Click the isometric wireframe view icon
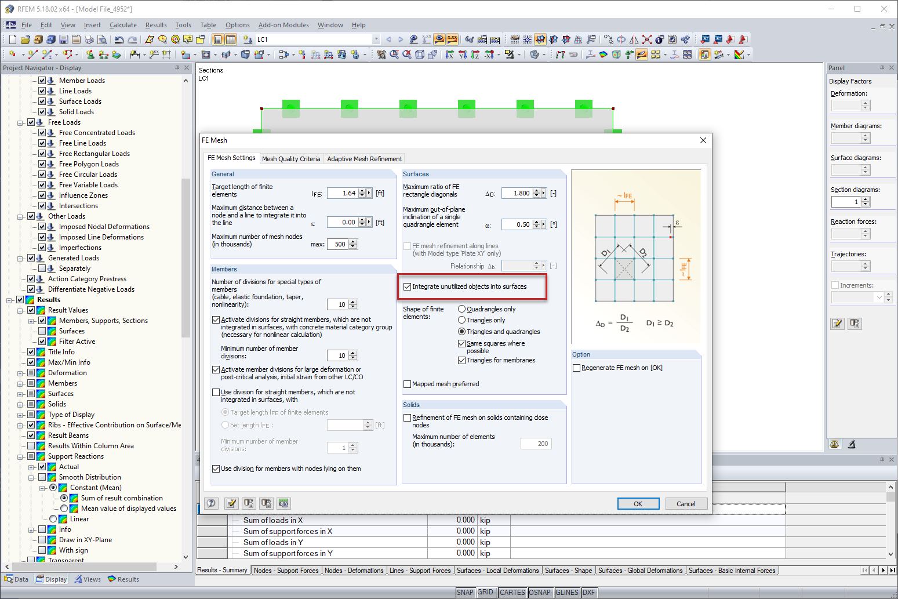The width and height of the screenshot is (898, 599). click(x=420, y=55)
